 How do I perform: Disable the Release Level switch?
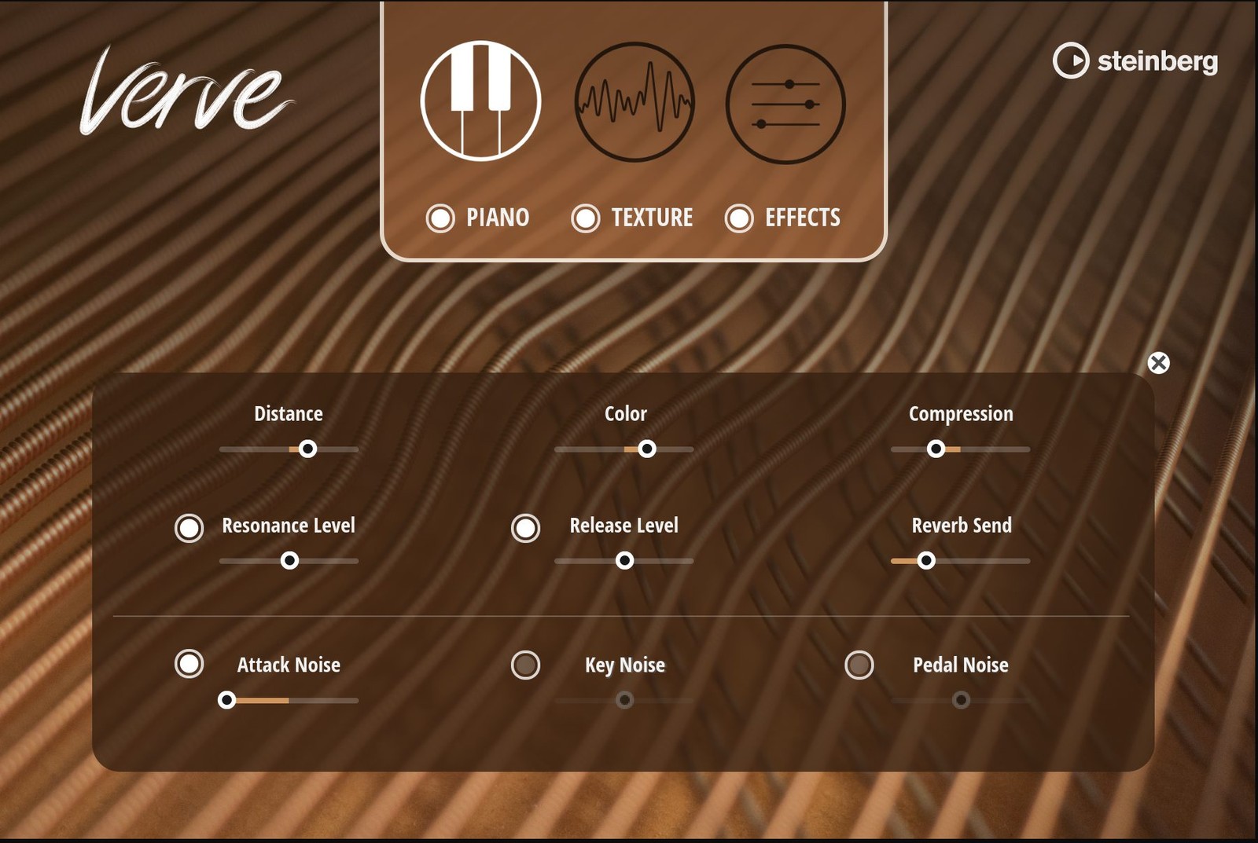point(525,528)
